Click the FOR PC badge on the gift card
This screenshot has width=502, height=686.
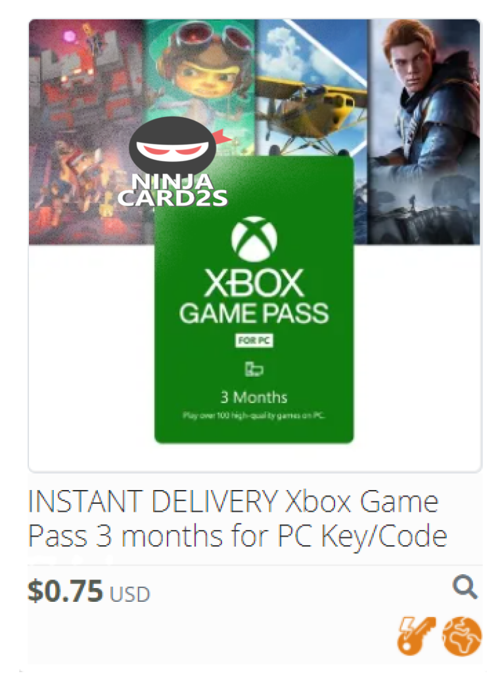point(254,341)
